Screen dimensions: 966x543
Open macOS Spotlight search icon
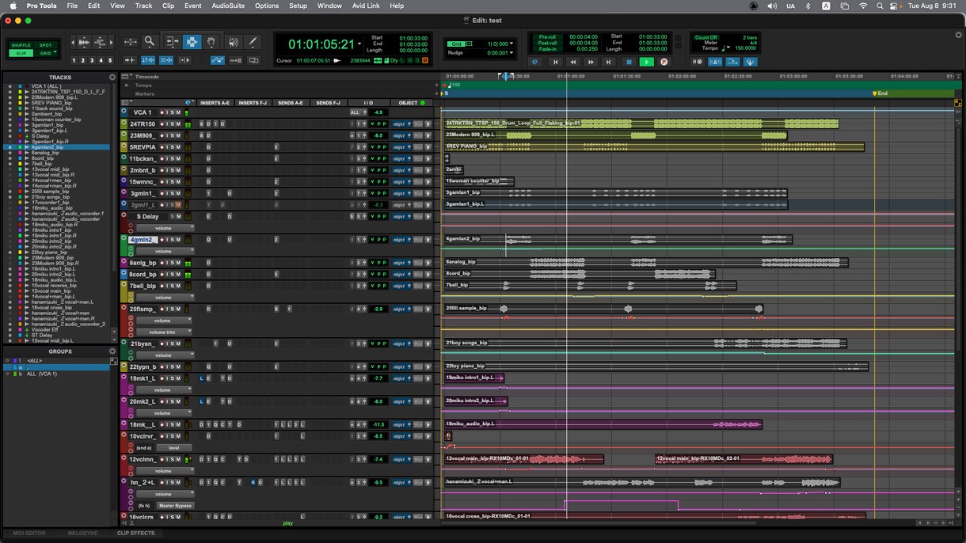point(880,6)
